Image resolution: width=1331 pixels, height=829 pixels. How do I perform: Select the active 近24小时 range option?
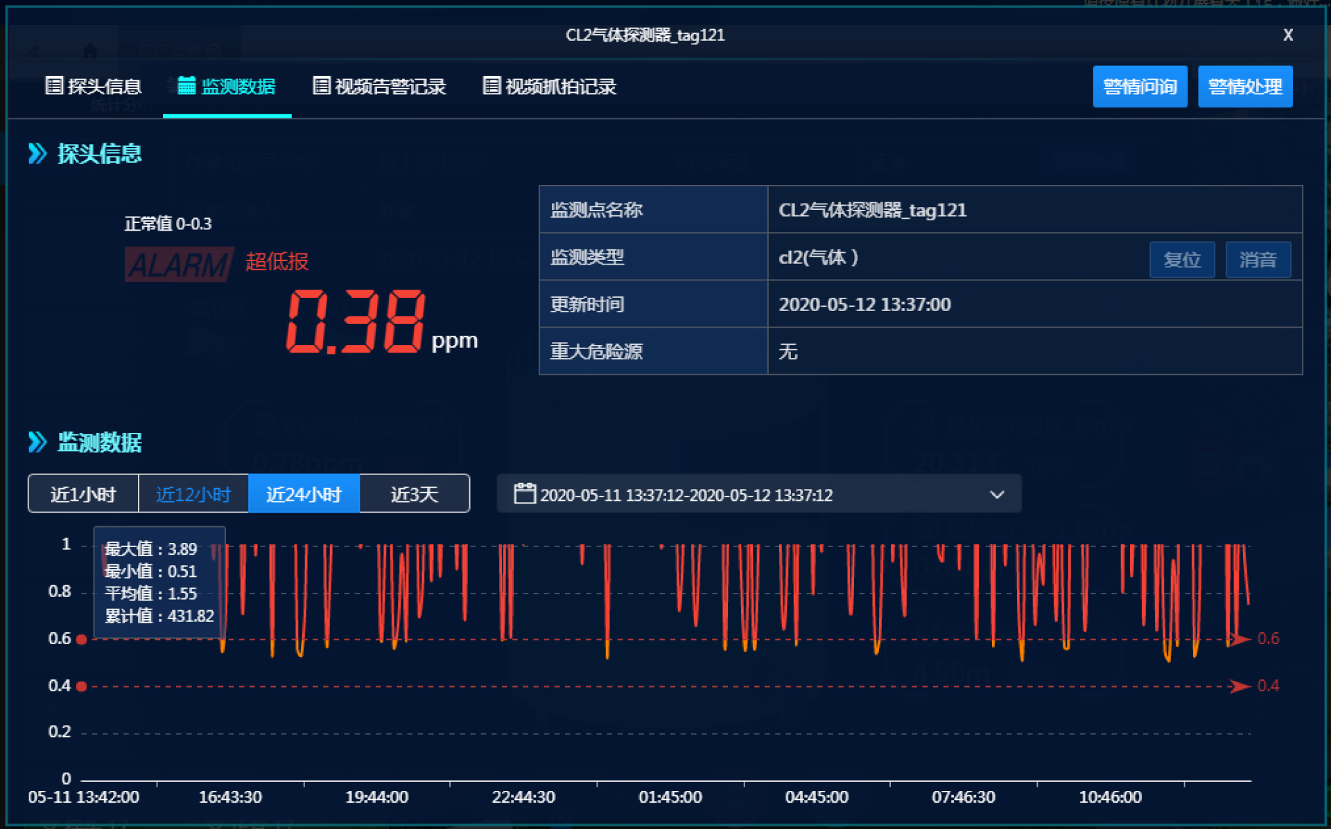[x=304, y=494]
